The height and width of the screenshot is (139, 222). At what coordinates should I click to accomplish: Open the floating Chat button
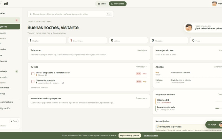point(214,125)
